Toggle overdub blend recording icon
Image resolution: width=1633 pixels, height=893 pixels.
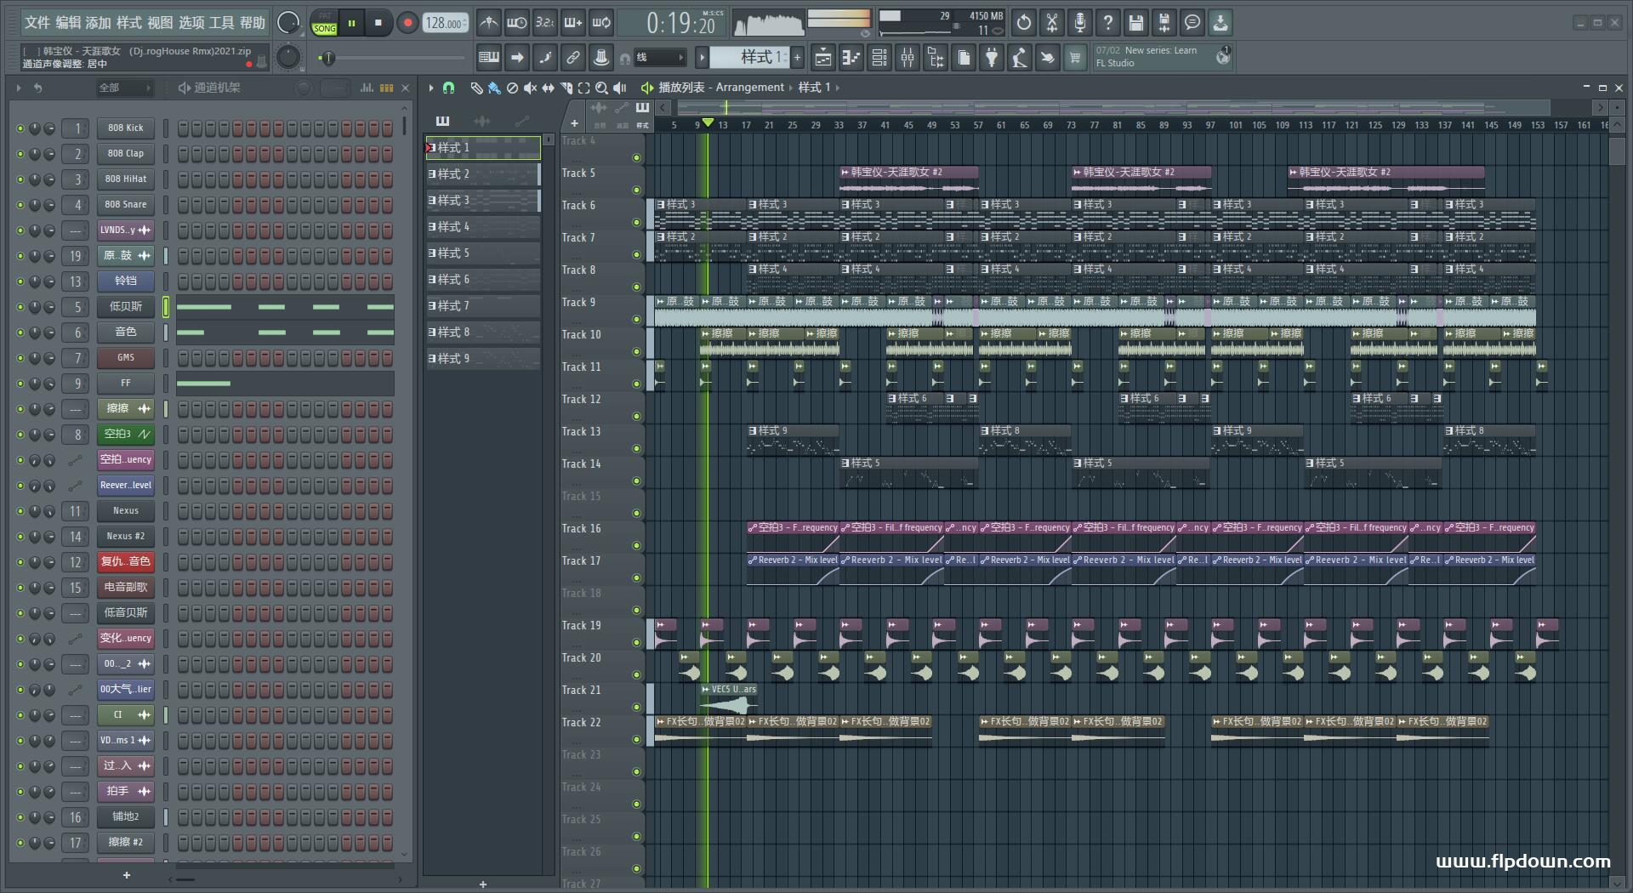(573, 23)
